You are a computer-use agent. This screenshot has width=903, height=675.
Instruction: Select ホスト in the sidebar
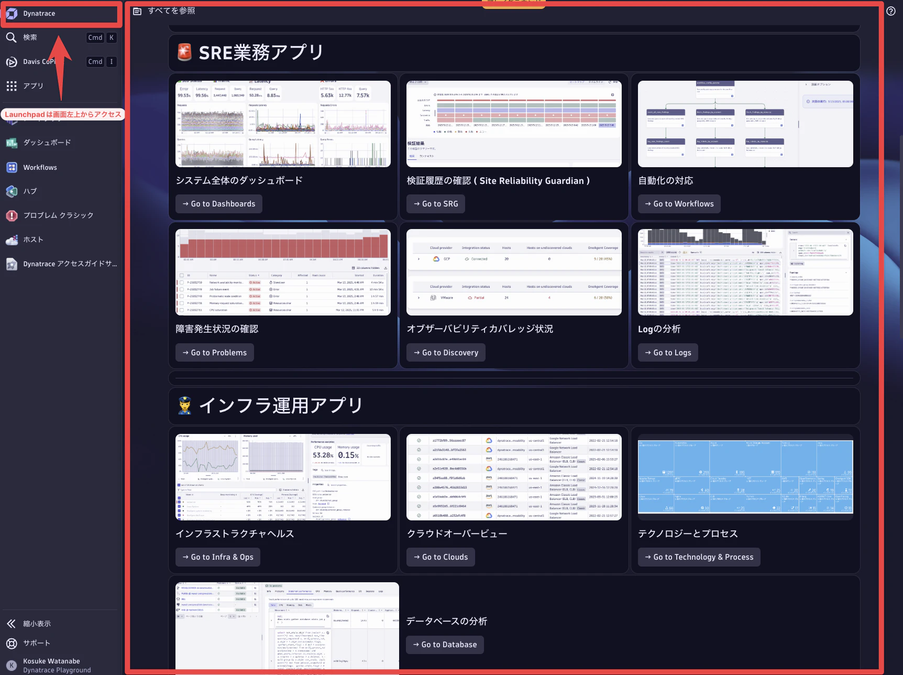[x=33, y=239]
